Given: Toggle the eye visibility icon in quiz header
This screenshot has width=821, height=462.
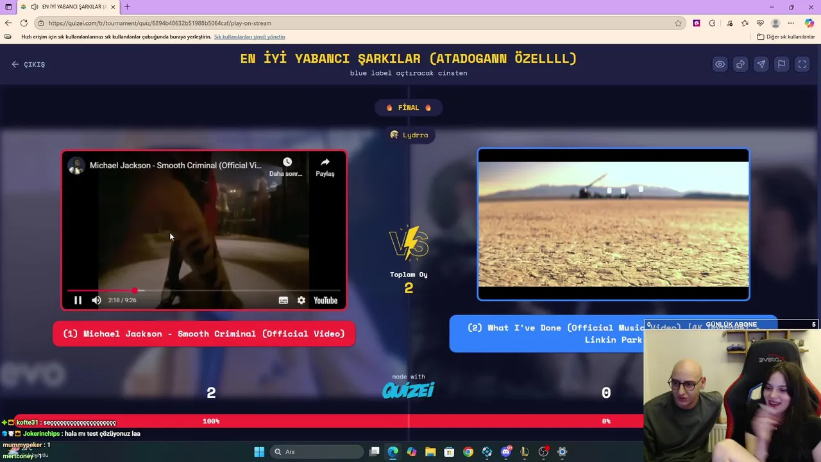Looking at the screenshot, I should pos(720,64).
